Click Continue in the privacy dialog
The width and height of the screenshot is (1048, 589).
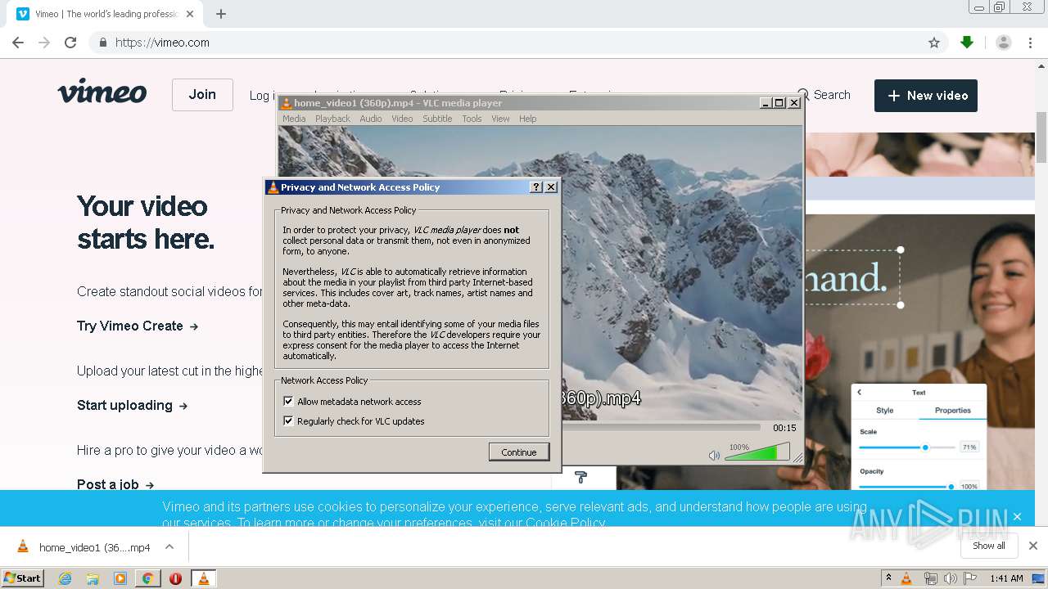pos(519,452)
